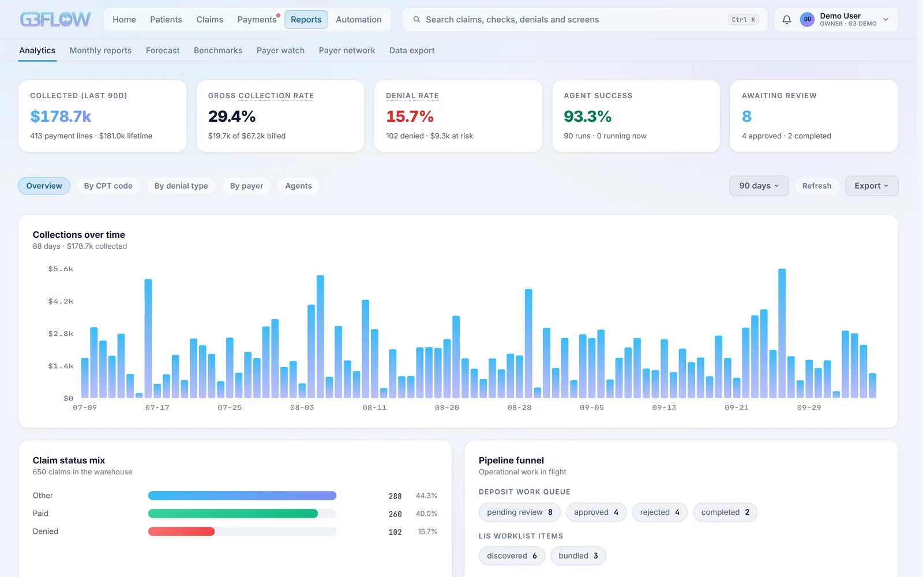Open the Patients section
Viewport: 923px width, 577px height.
point(166,20)
